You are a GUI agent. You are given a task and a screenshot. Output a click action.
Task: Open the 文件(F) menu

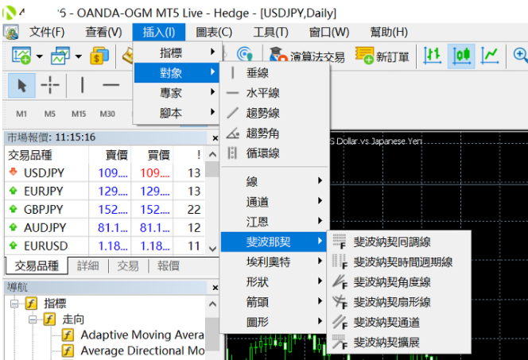pyautogui.click(x=47, y=33)
